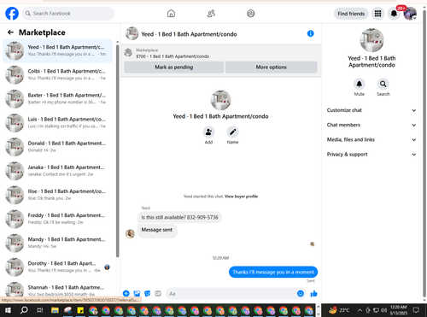This screenshot has width=427, height=317.
Task: Click the Name edit pencil icon
Action: click(x=232, y=132)
